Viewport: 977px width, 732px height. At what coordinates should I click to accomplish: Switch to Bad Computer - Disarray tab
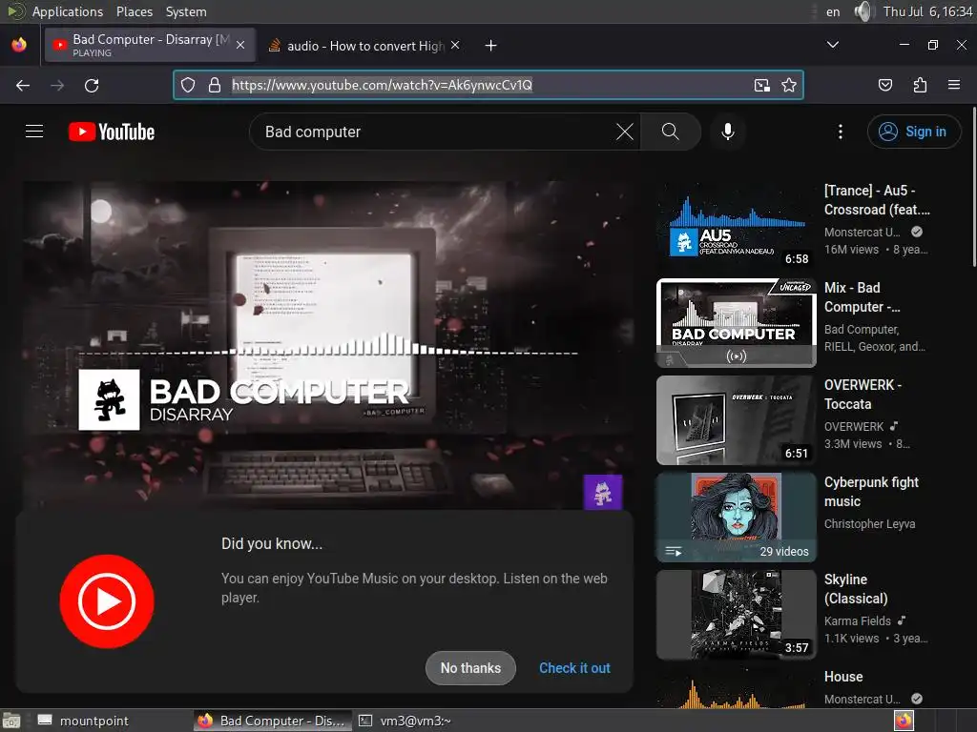[150, 45]
